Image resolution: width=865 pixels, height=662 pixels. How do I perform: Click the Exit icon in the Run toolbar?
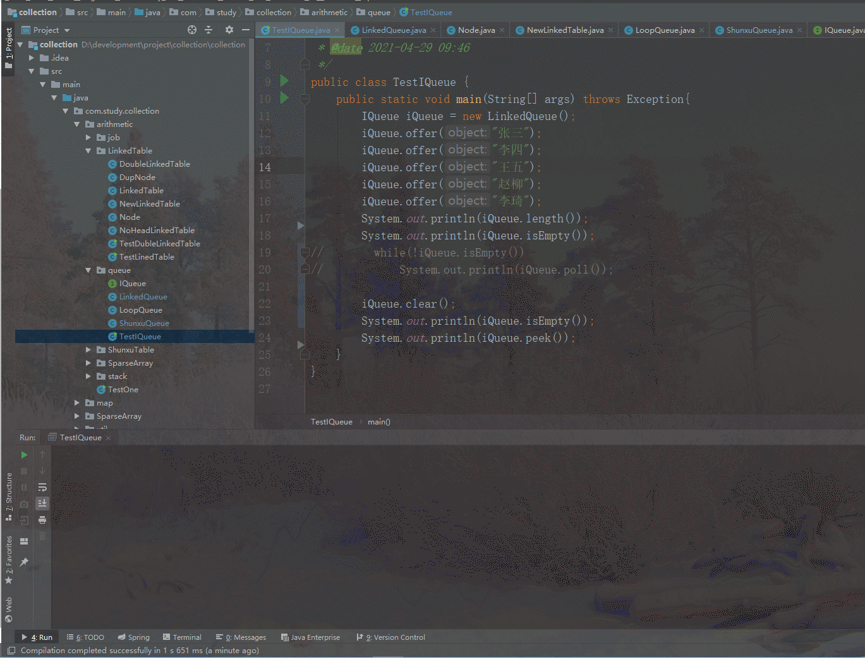(24, 521)
